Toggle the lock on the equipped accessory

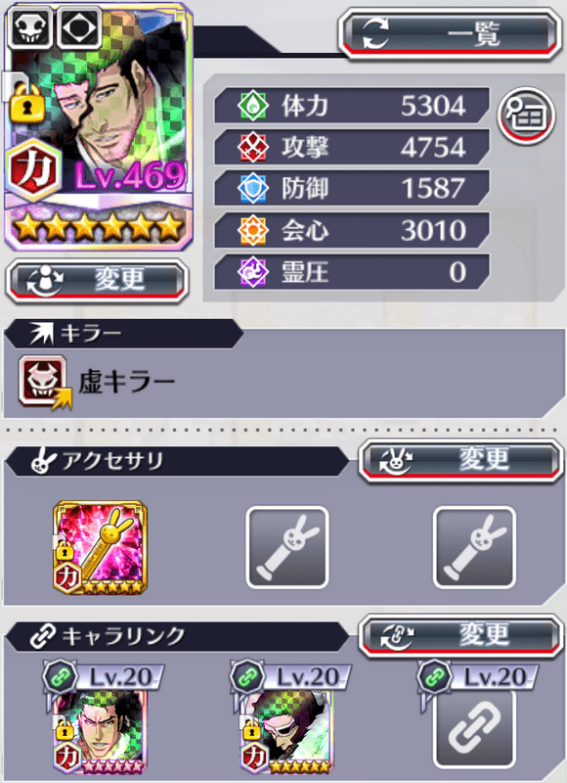pyautogui.click(x=64, y=552)
